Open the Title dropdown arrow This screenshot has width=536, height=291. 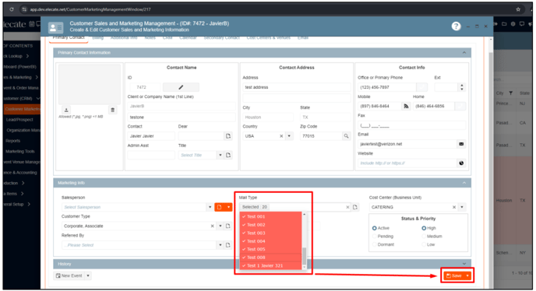220,155
